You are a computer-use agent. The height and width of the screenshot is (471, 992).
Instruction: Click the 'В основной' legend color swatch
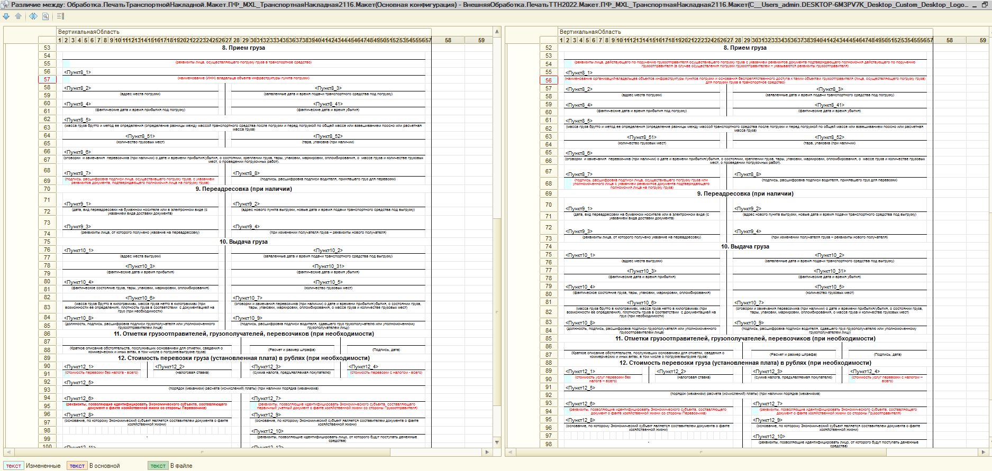[x=77, y=466]
